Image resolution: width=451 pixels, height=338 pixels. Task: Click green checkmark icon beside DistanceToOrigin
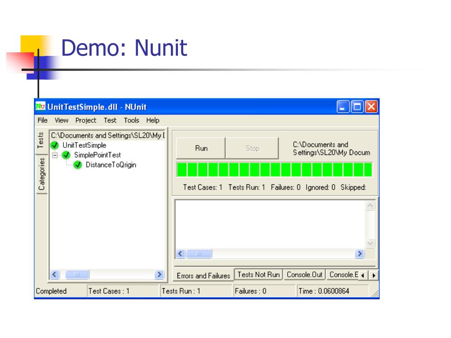(78, 165)
